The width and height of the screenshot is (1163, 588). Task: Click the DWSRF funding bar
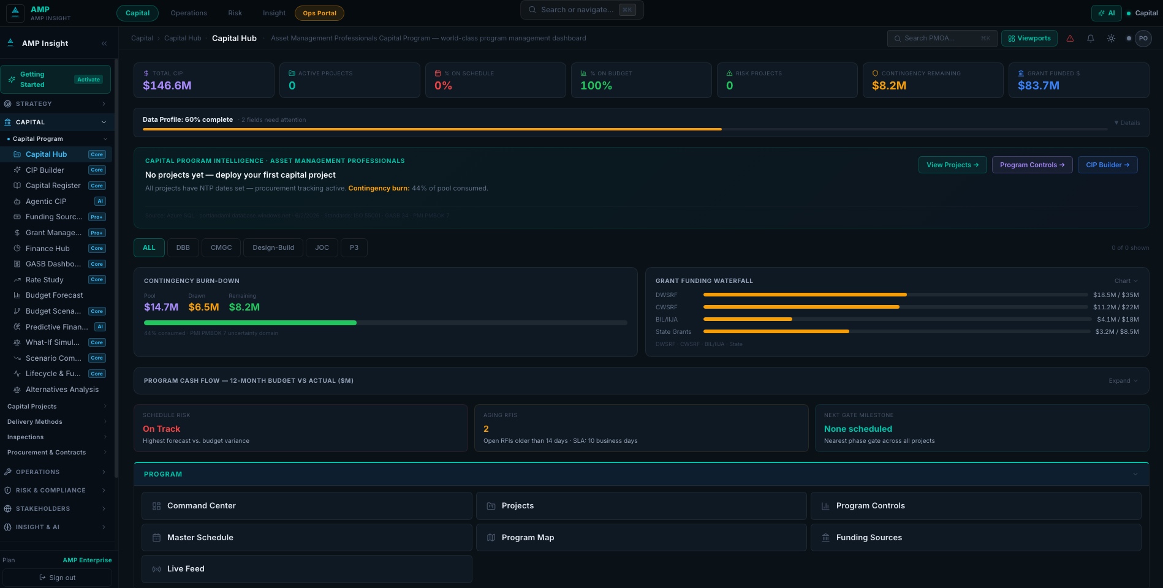895,295
